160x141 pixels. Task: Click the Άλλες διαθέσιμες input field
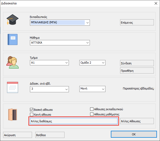74,121
